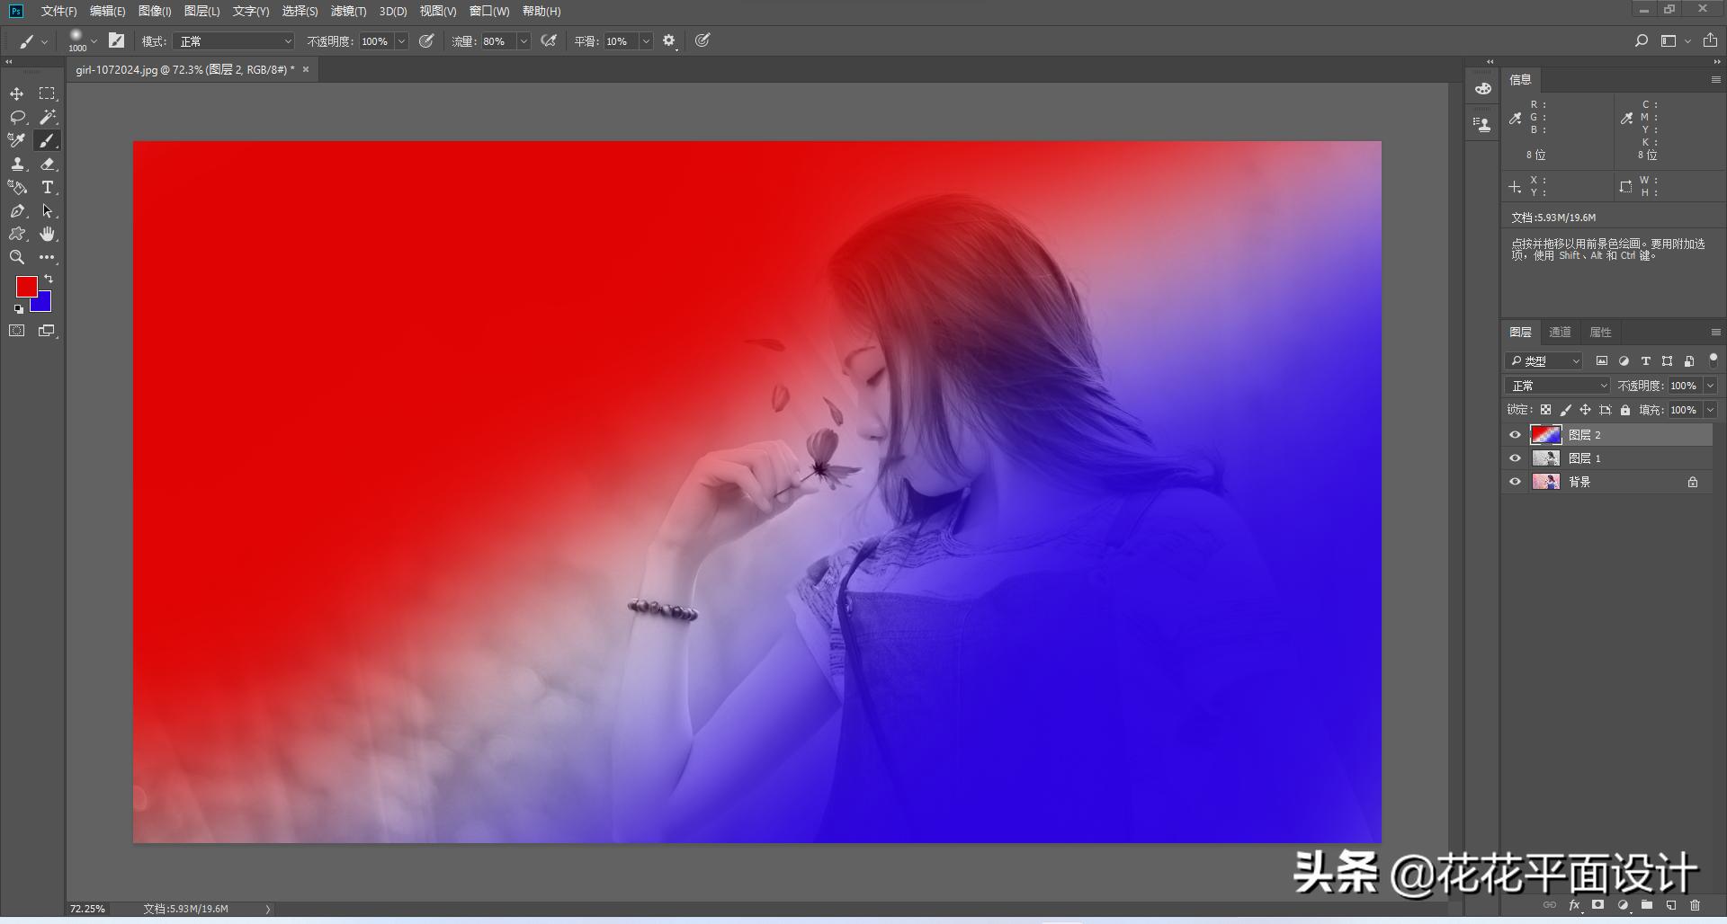Open the brush 模式 dropdown
1727x924 pixels.
tap(234, 41)
